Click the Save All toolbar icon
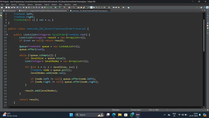The image size is (209, 118). (x=9, y=7)
